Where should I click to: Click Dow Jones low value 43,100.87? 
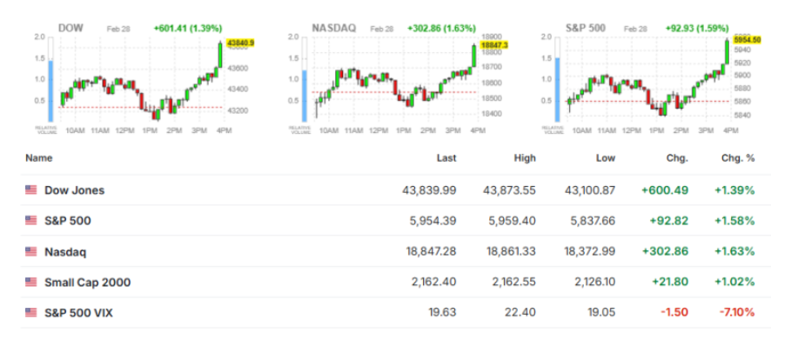click(589, 190)
